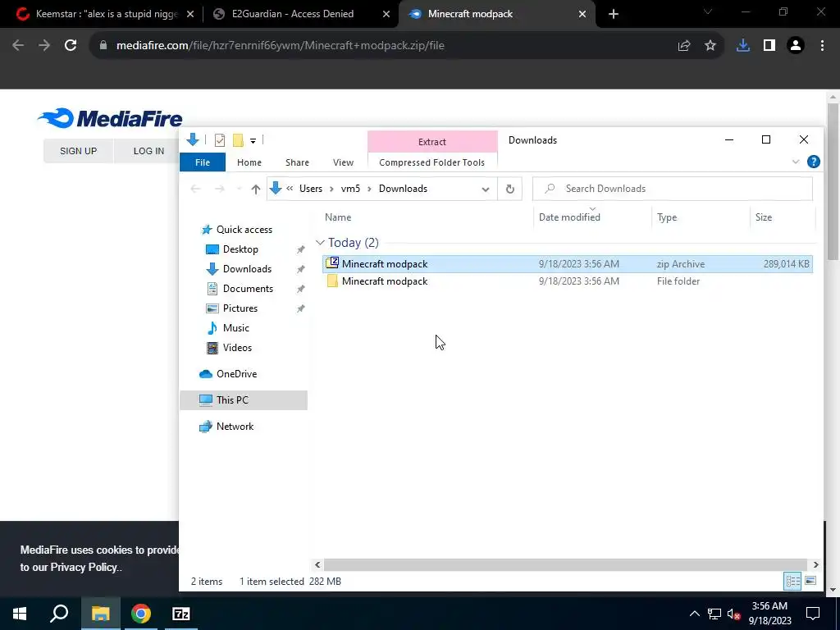This screenshot has height=630, width=840.
Task: Go back in Chrome browser
Action: coord(18,46)
